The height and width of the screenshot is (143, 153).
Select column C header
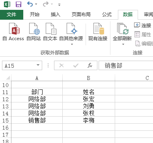click(134, 78)
